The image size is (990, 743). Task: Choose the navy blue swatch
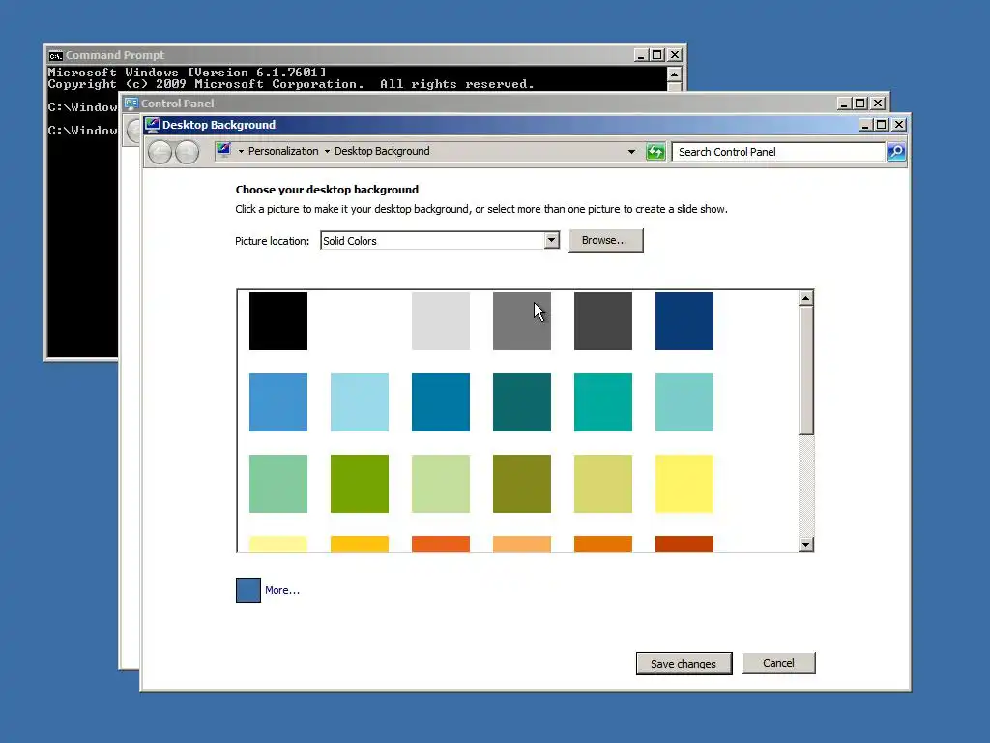pos(684,321)
